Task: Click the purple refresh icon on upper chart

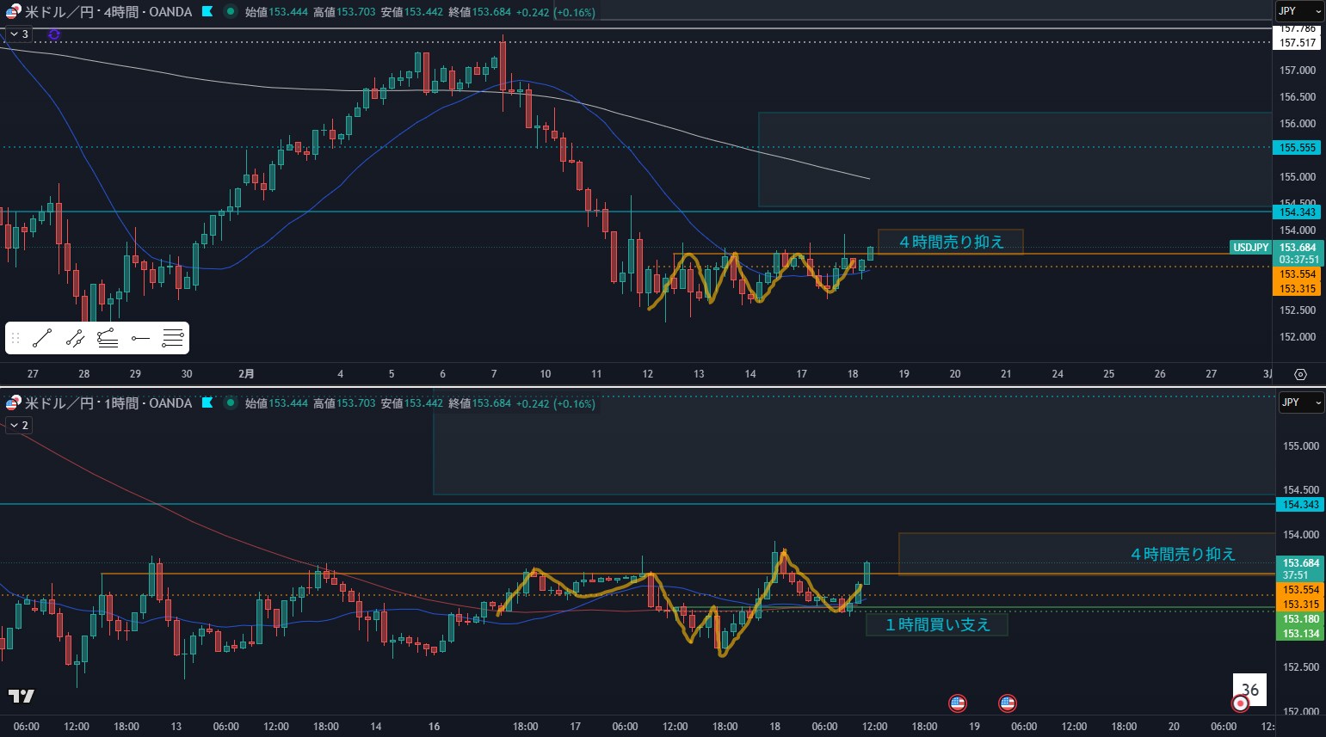Action: coord(54,34)
